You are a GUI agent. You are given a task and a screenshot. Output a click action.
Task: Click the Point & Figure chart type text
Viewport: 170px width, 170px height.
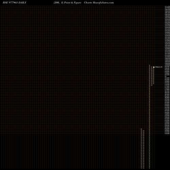tap(73, 3)
